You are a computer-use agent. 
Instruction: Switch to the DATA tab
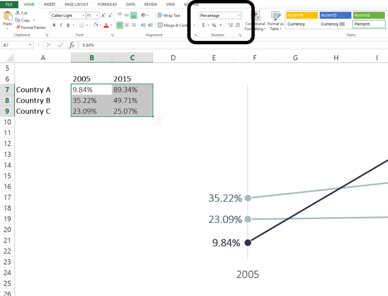click(x=131, y=5)
